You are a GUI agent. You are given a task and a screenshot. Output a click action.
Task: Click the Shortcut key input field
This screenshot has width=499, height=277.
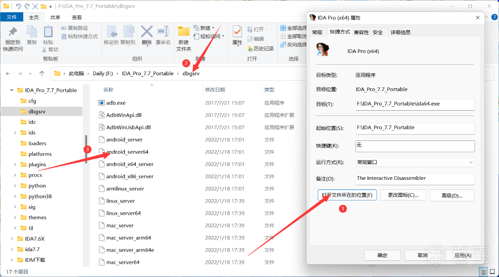pos(415,146)
